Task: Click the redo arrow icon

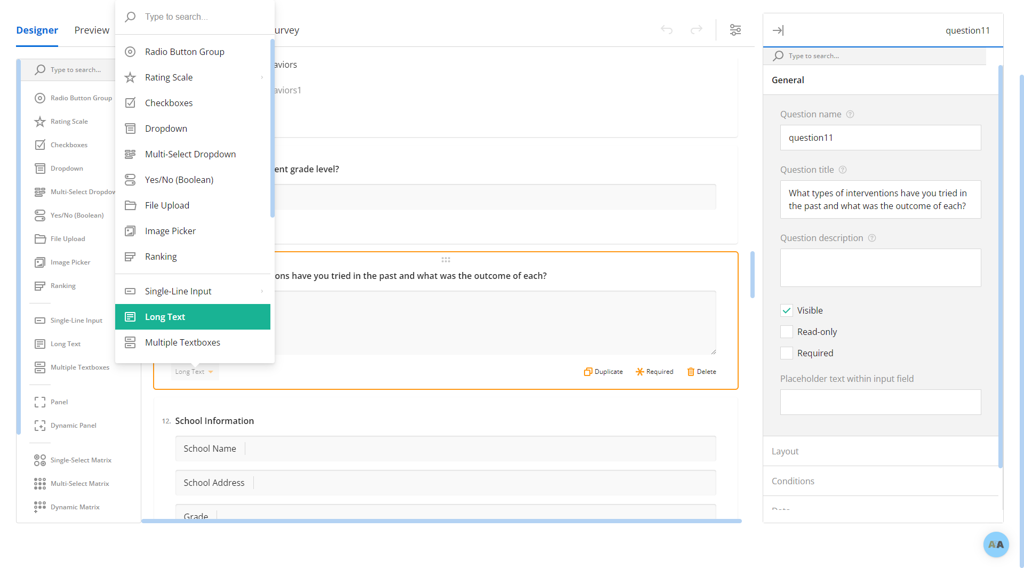Action: 697,30
